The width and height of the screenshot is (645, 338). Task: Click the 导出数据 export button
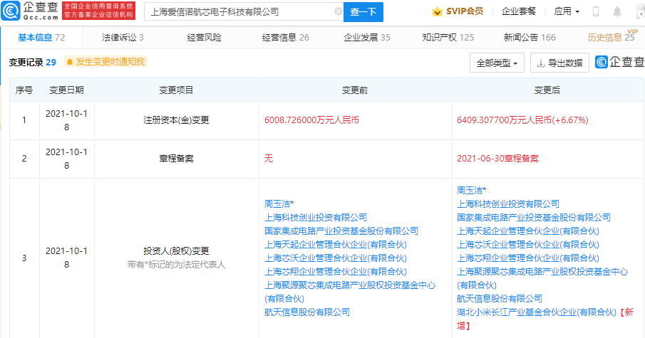(x=560, y=63)
